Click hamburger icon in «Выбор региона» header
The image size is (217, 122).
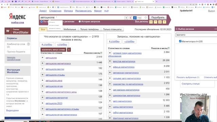[x=177, y=29]
